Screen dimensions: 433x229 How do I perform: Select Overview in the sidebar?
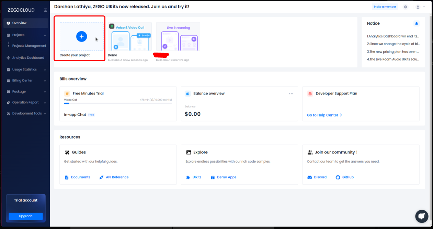pyautogui.click(x=19, y=23)
